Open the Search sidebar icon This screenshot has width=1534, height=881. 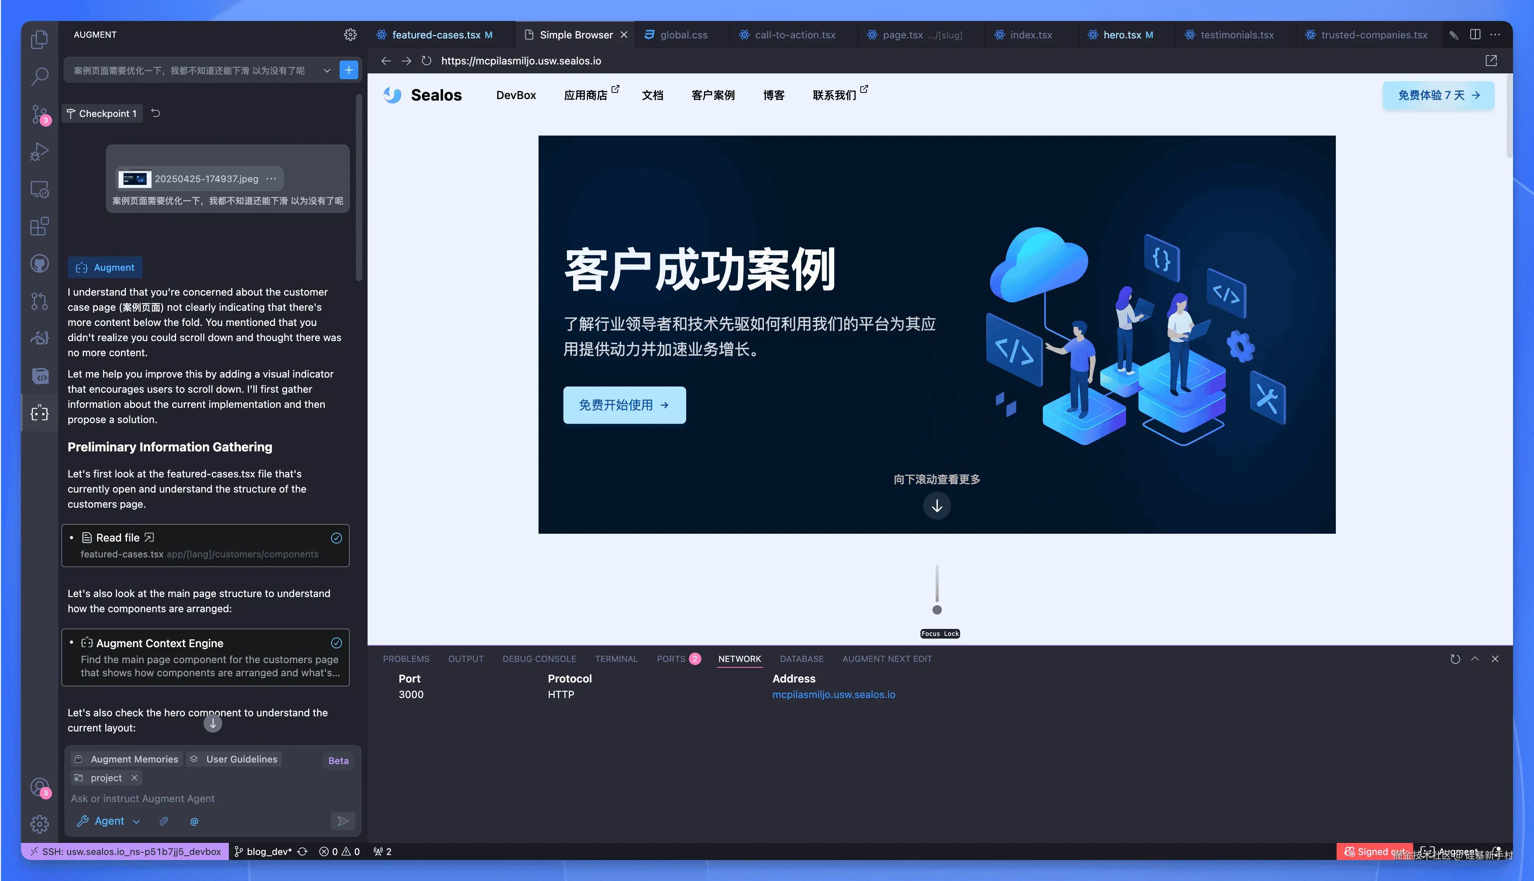point(39,76)
